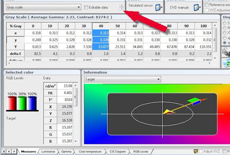Select cell 15.077 in Y row
The height and width of the screenshot is (155, 230).
click(x=101, y=47)
